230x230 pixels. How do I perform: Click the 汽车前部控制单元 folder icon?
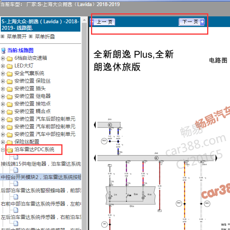[10, 127]
